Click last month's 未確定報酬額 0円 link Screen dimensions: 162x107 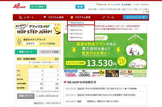57,84
